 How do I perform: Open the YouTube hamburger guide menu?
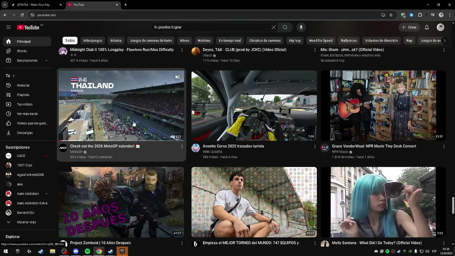click(x=9, y=27)
